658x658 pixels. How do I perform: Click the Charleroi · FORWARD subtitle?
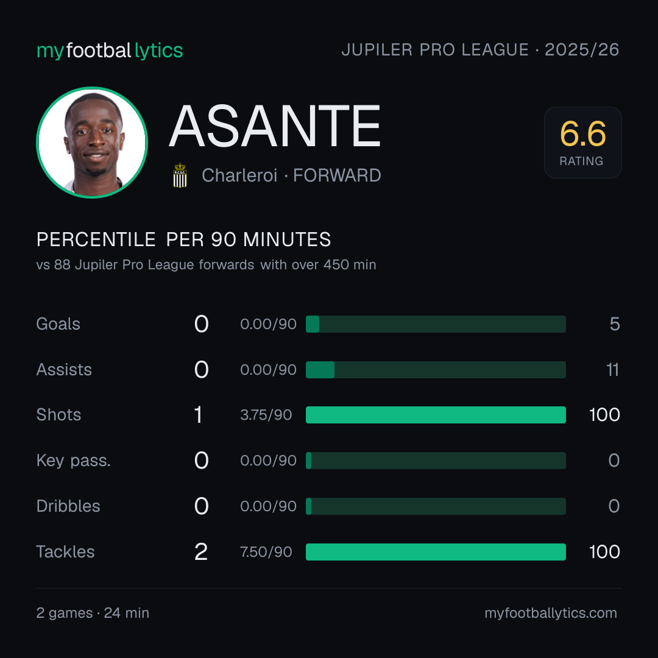[291, 175]
